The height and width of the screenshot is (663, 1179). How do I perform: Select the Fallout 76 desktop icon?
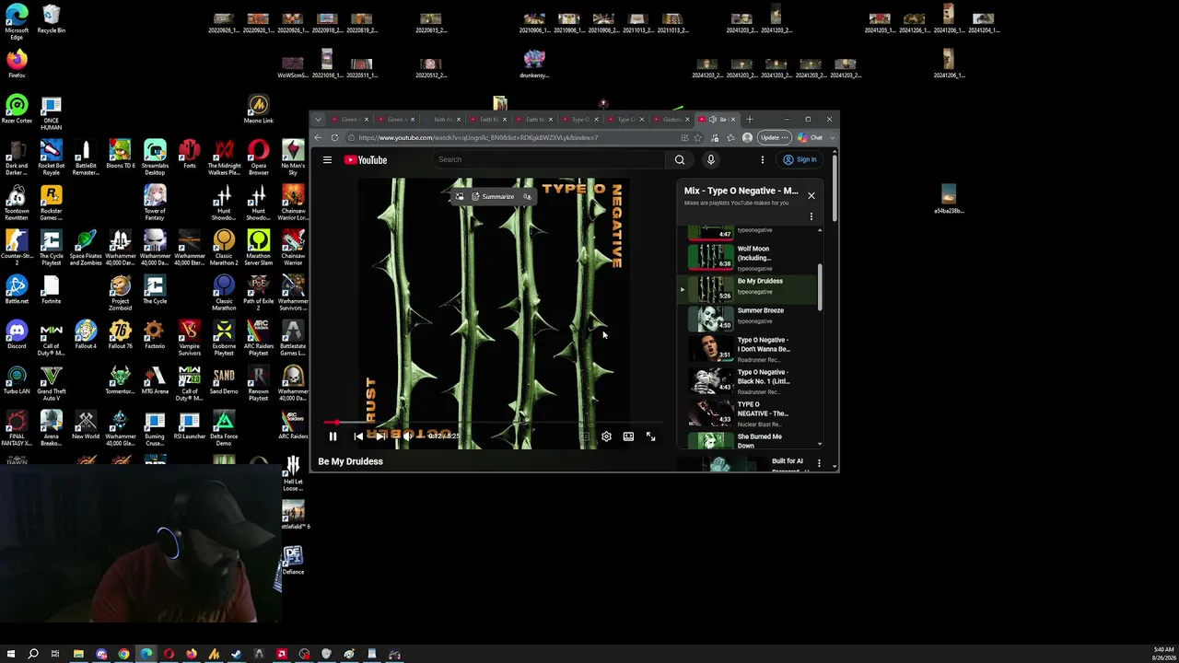tap(120, 334)
